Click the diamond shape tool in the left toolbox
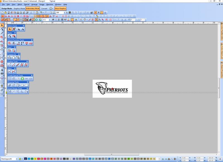Viewport: 223px width, 162px height. tap(2, 78)
